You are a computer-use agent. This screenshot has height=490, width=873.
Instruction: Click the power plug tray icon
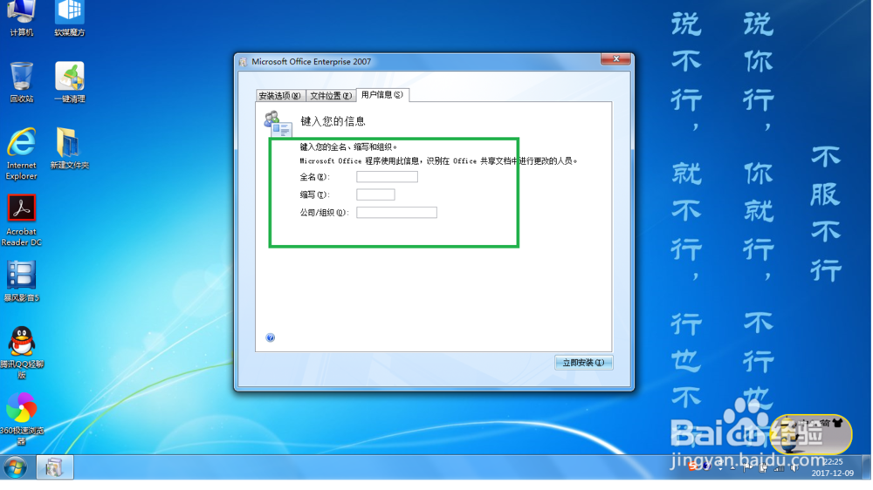coord(763,467)
